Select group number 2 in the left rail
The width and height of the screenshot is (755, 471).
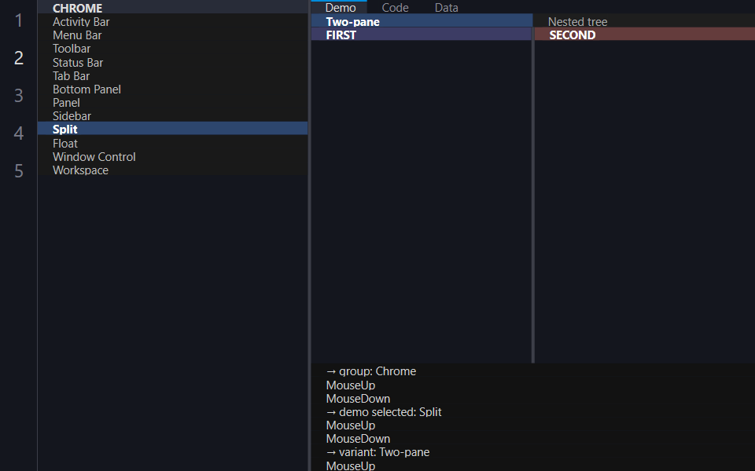(x=19, y=57)
